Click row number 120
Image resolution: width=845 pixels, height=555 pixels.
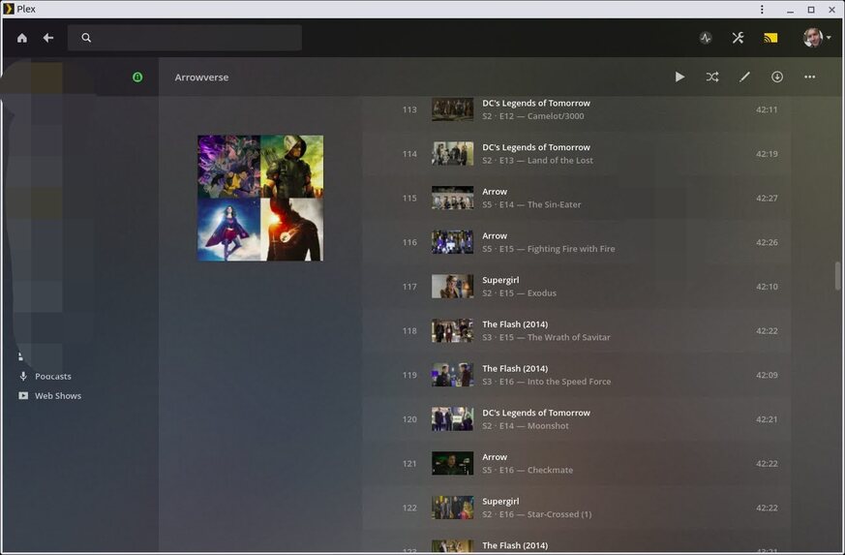[x=409, y=419]
